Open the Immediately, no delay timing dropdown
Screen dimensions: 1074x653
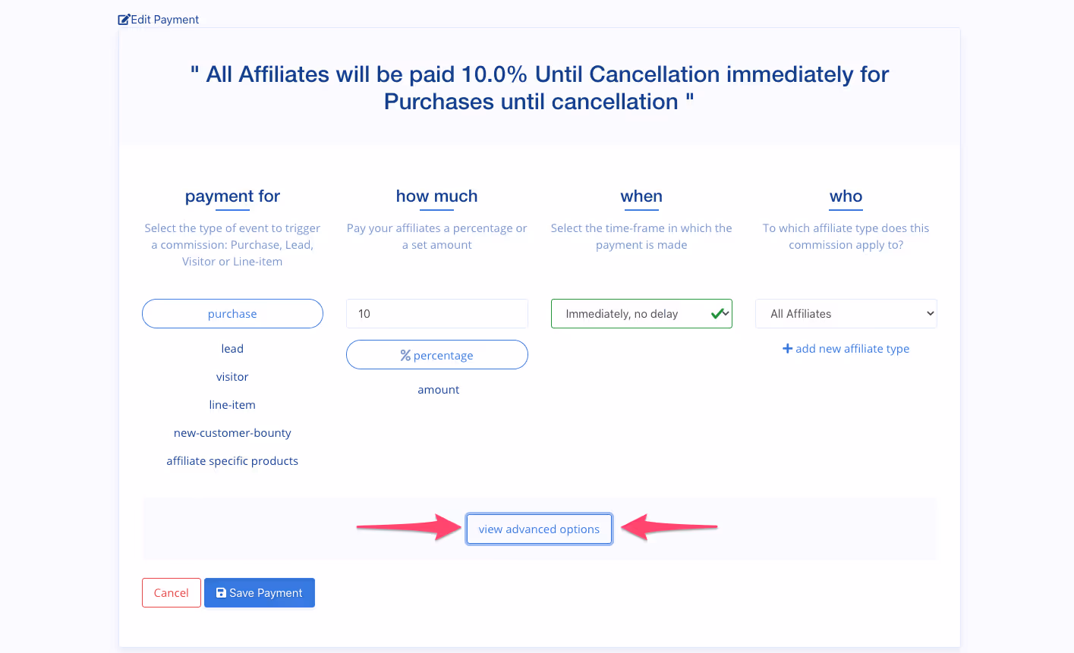[641, 313]
